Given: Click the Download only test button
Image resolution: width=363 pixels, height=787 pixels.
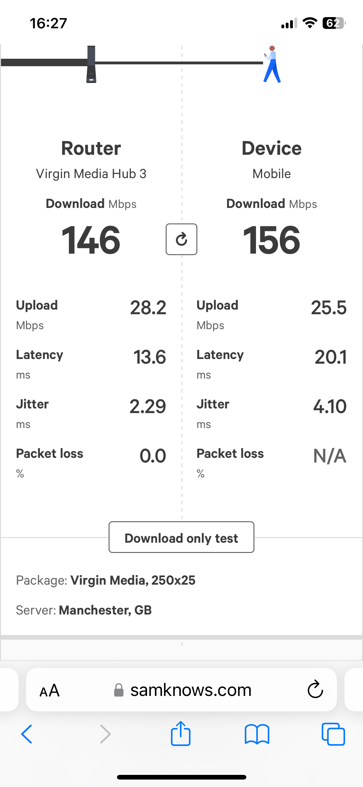Looking at the screenshot, I should [181, 537].
